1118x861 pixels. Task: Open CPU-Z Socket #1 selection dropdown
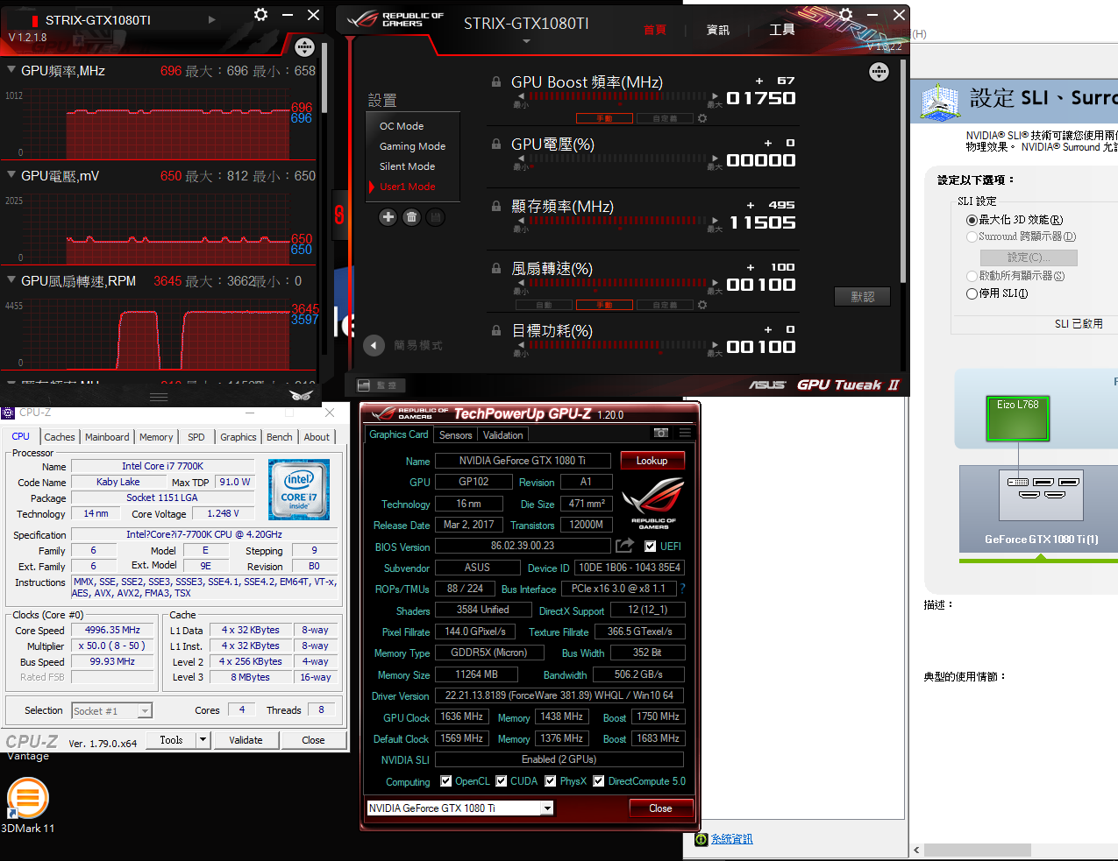click(x=145, y=710)
